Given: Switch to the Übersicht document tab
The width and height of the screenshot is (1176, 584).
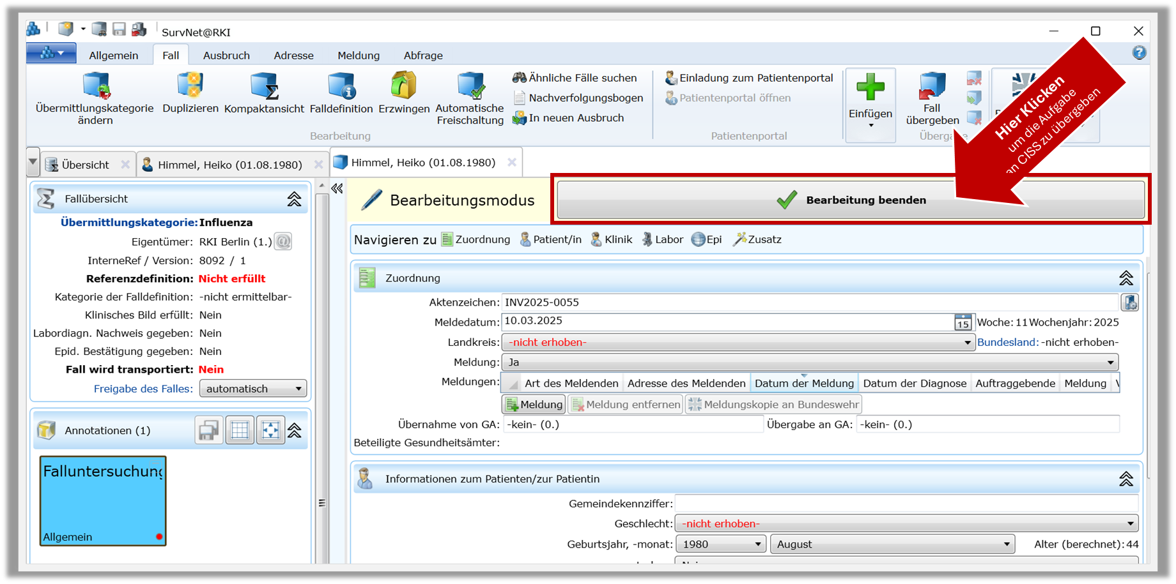Looking at the screenshot, I should click(x=85, y=165).
